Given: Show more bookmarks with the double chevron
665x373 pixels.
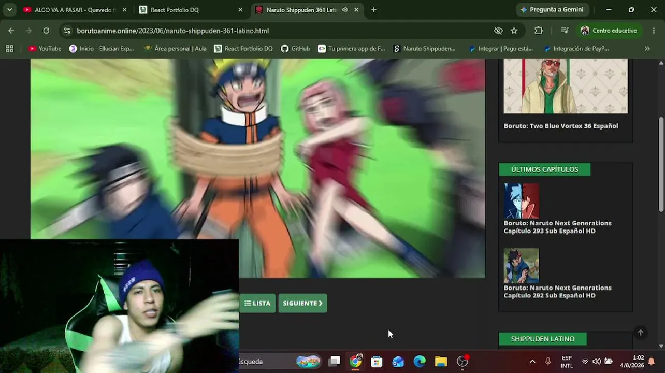Looking at the screenshot, I should coord(647,48).
